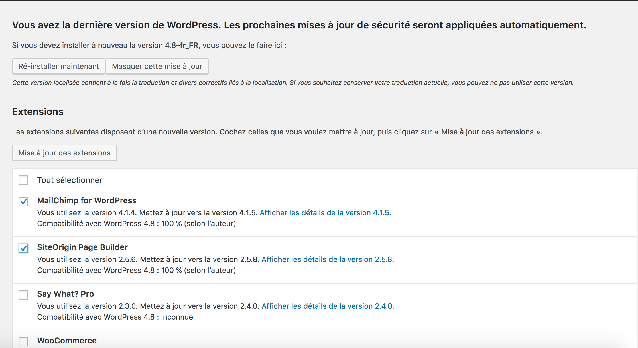
Task: Click the WordPress latest version heading
Action: [299, 25]
